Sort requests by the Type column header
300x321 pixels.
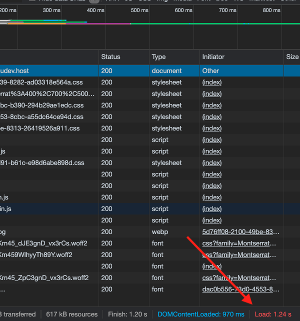point(174,56)
